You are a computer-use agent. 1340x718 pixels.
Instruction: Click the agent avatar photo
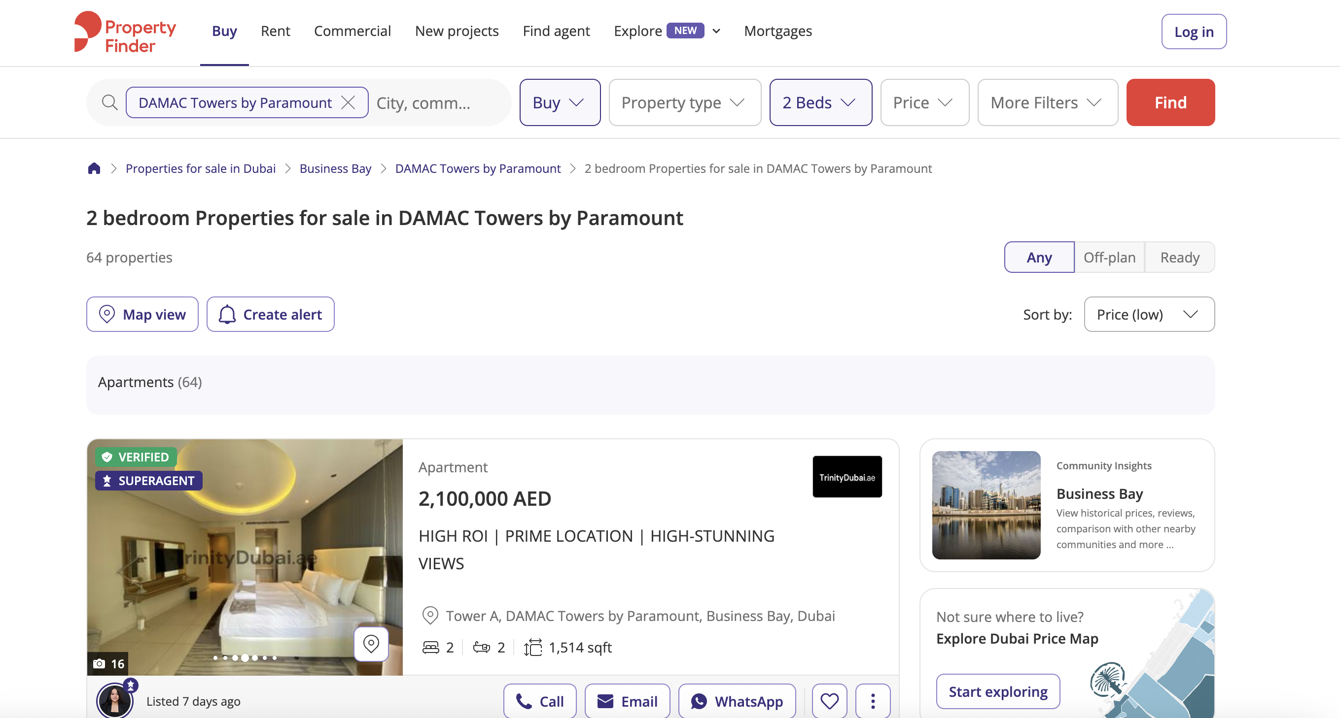pos(115,700)
